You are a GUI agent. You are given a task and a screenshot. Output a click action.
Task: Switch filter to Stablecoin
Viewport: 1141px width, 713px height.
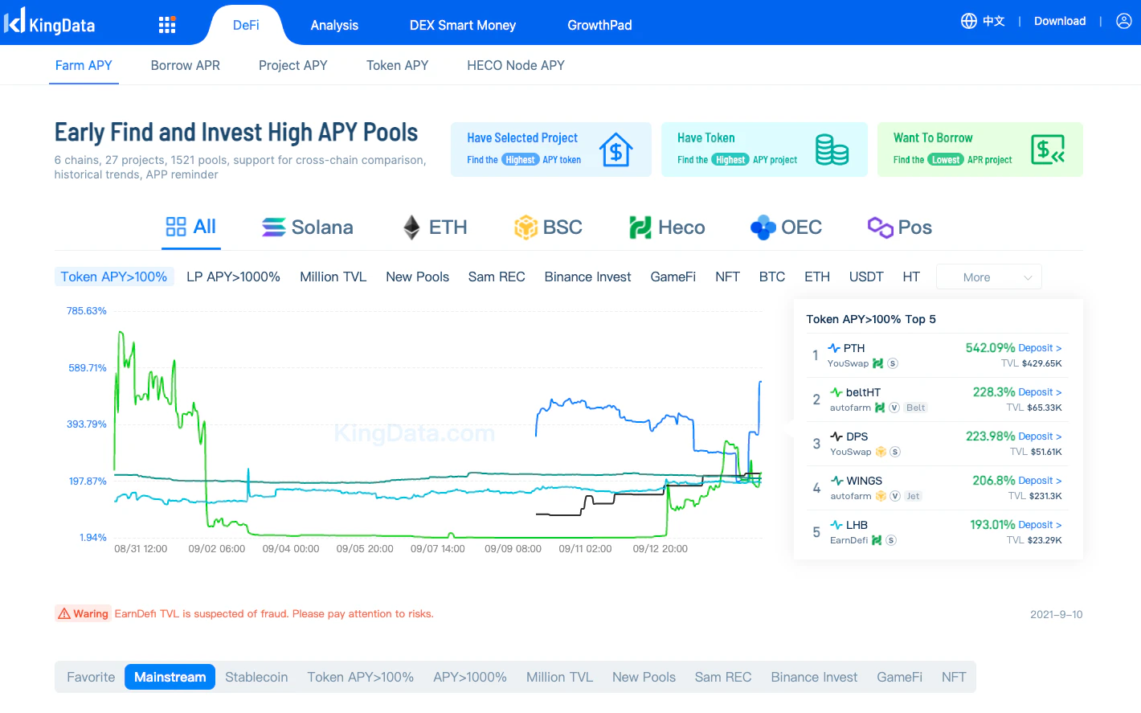coord(256,677)
